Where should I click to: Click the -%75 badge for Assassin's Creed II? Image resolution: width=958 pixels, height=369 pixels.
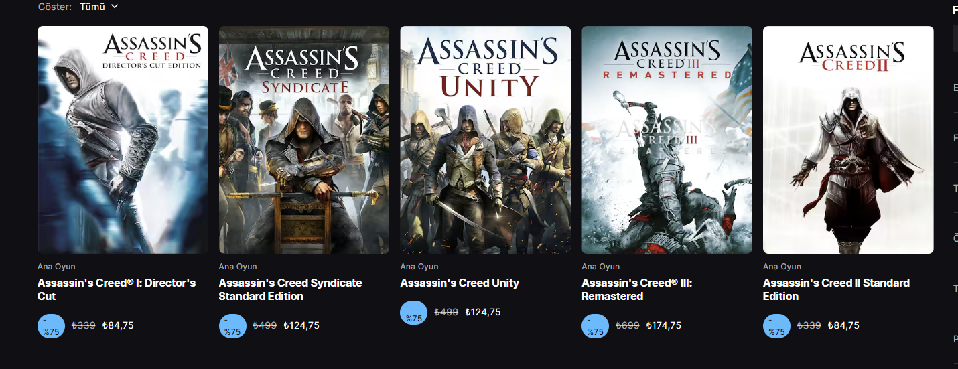coord(776,326)
